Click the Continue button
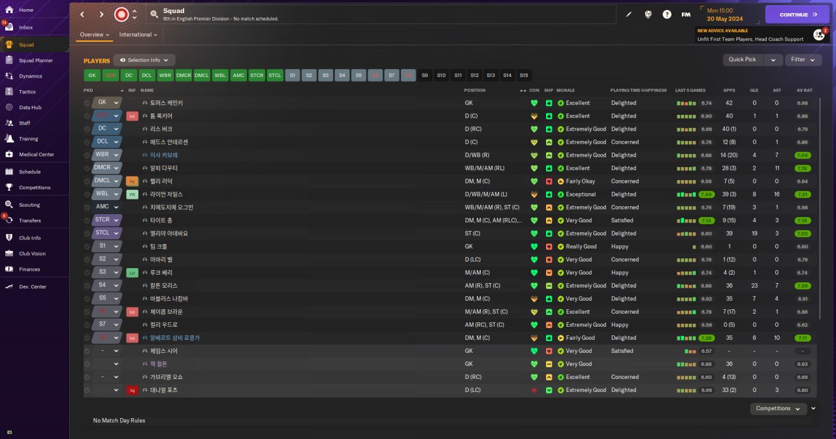Viewport: 836px width, 439px height. click(797, 14)
